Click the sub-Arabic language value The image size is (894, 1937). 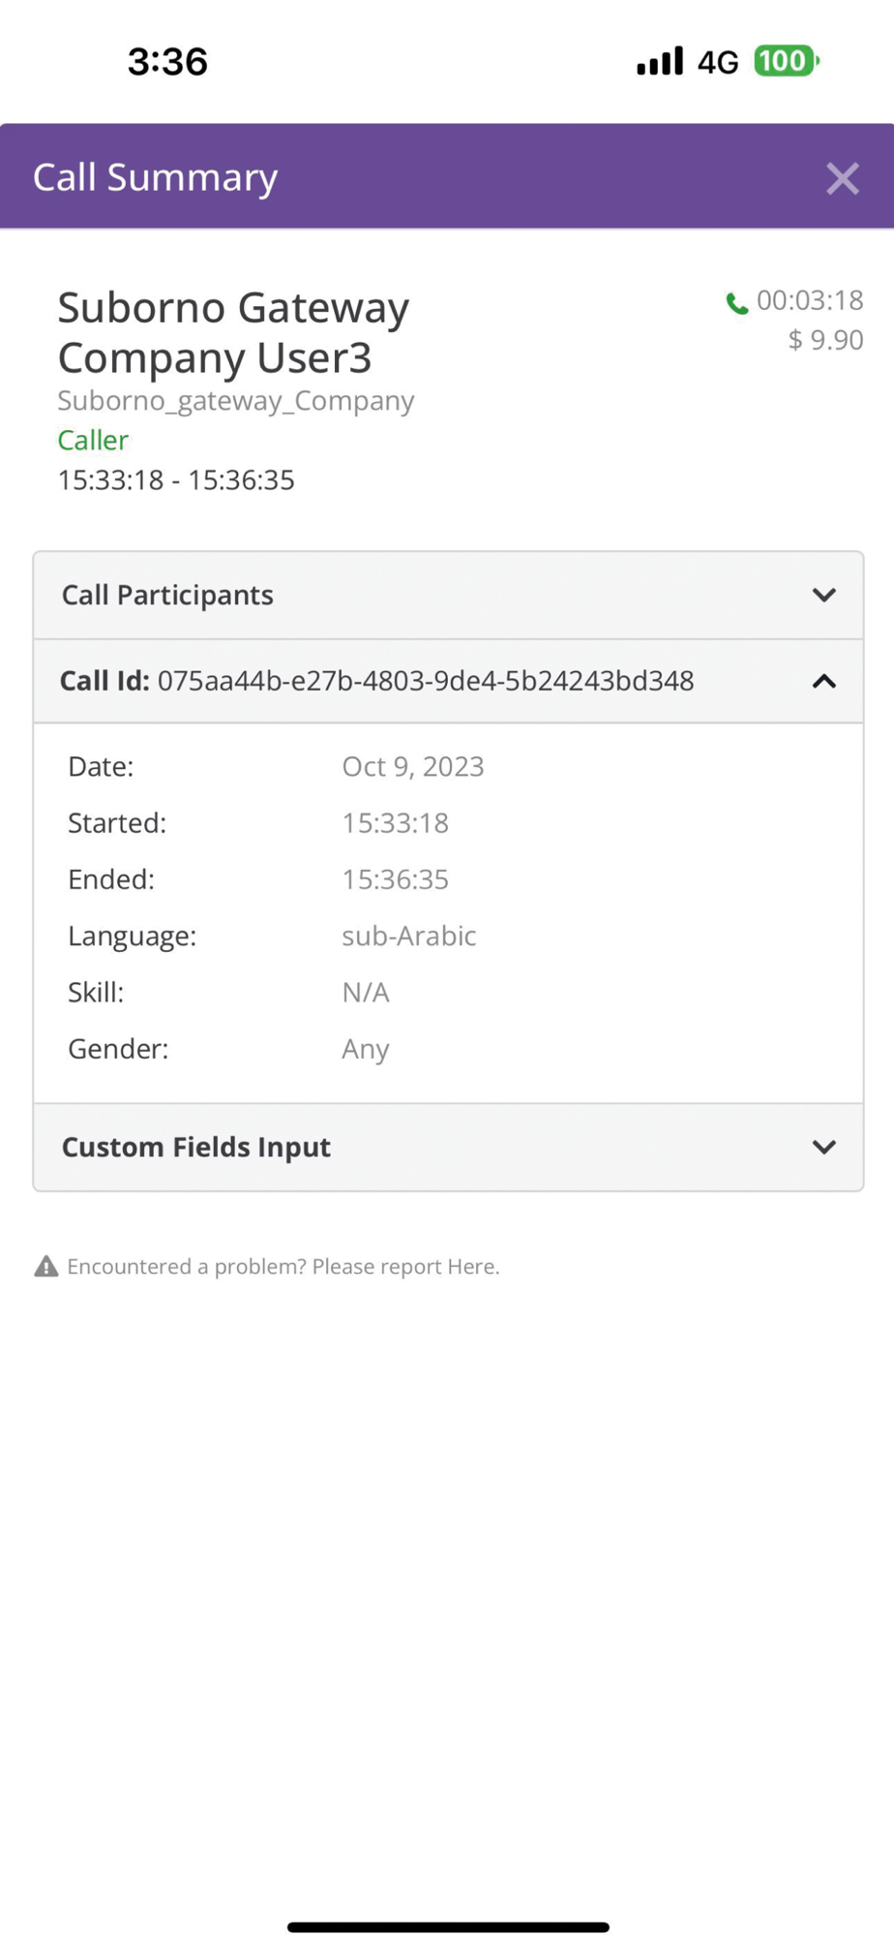(x=408, y=936)
